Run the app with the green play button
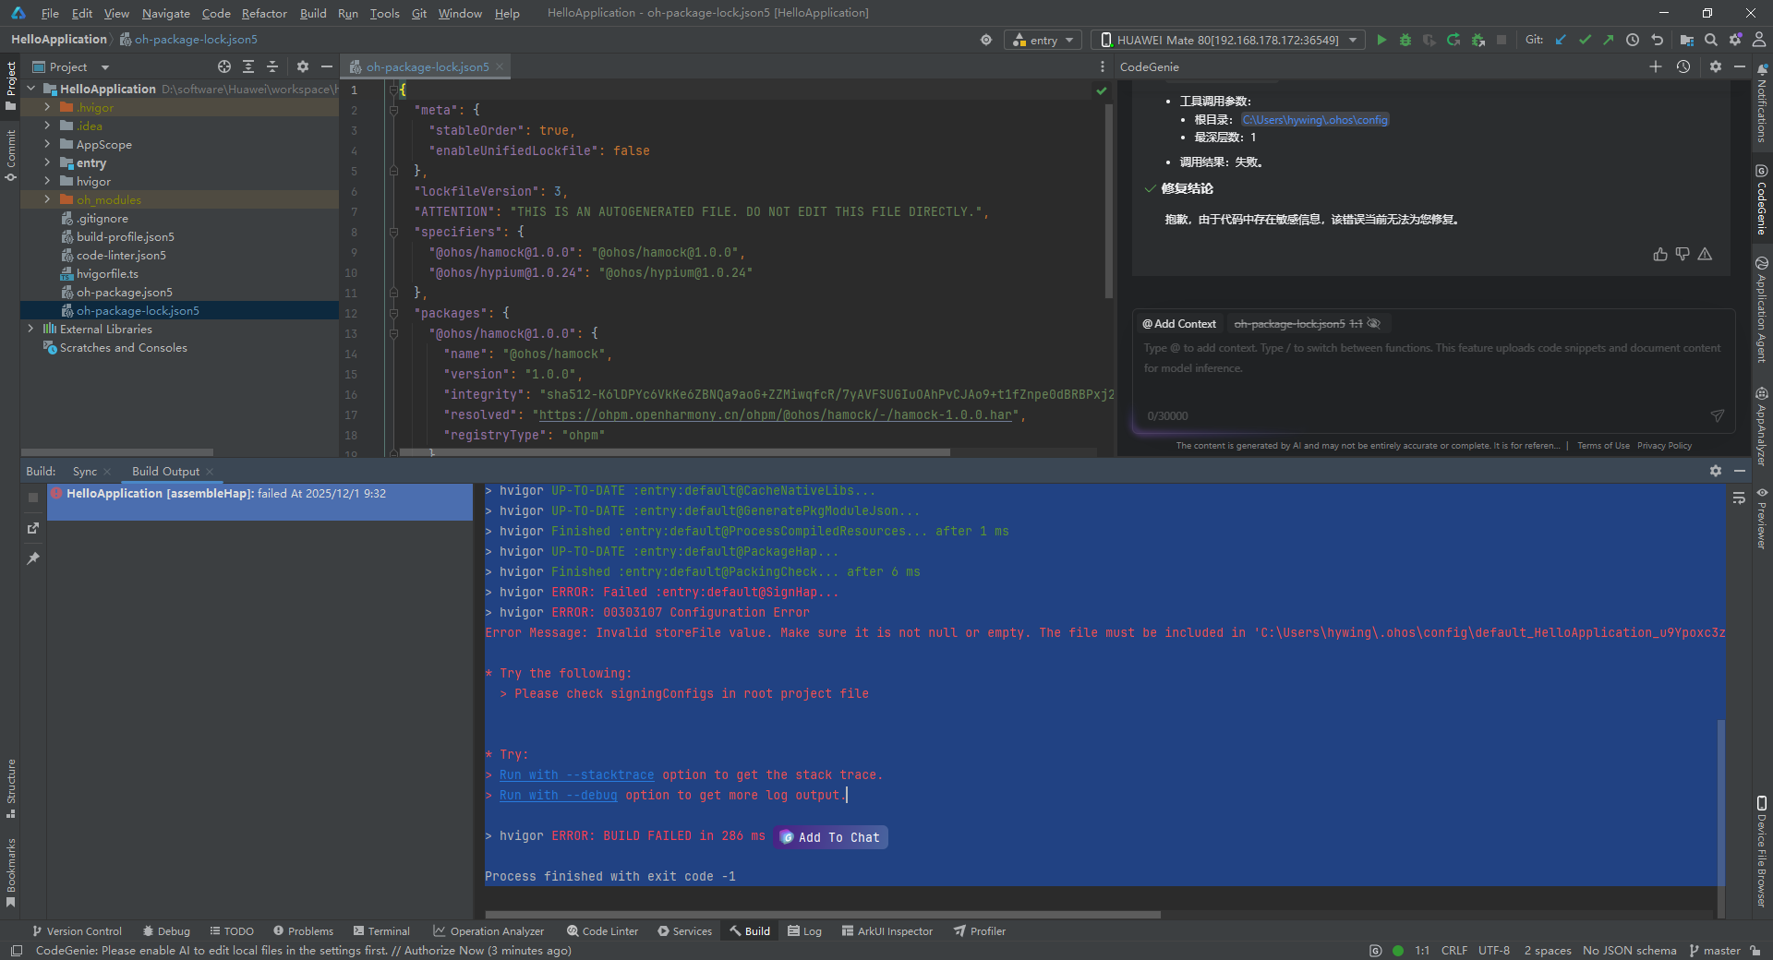The width and height of the screenshot is (1773, 960). 1381,40
